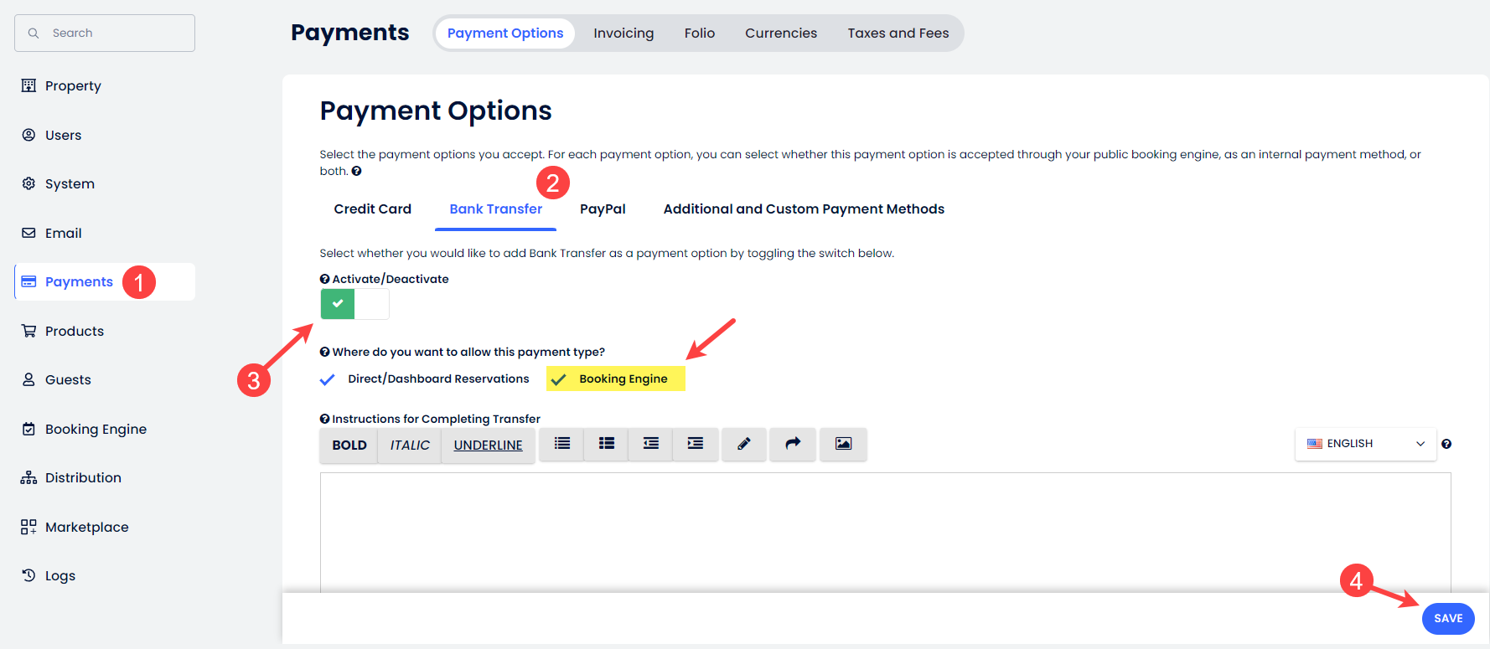The image size is (1490, 649).
Task: Uncheck Direct/Dashboard Reservations option
Action: click(328, 379)
